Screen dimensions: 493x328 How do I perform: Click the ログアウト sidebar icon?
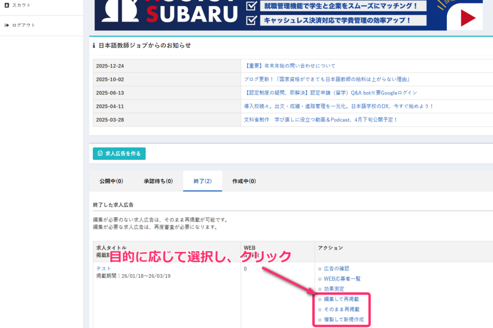pos(7,25)
